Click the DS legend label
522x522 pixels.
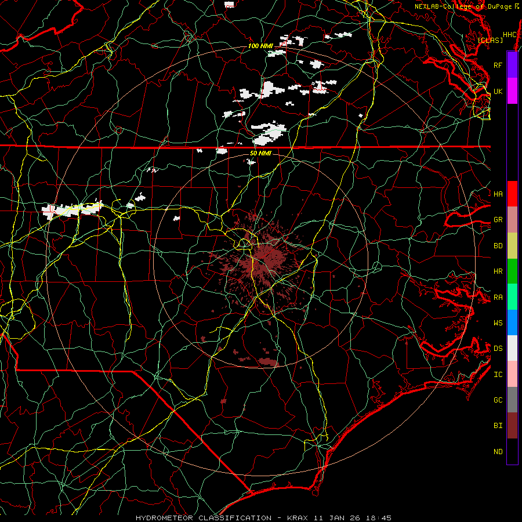[498, 349]
